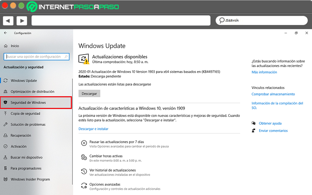
Task: Open the Más información link
Action: [264, 72]
